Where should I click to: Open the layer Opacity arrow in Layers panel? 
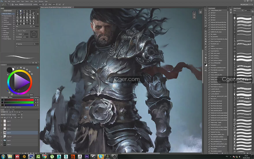22,115
